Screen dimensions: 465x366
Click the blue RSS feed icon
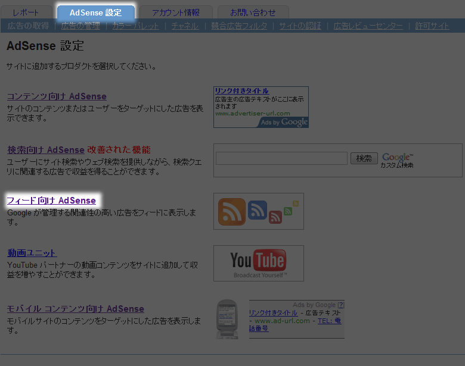(x=258, y=210)
